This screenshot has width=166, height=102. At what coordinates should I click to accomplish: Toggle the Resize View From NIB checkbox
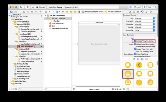135,49
